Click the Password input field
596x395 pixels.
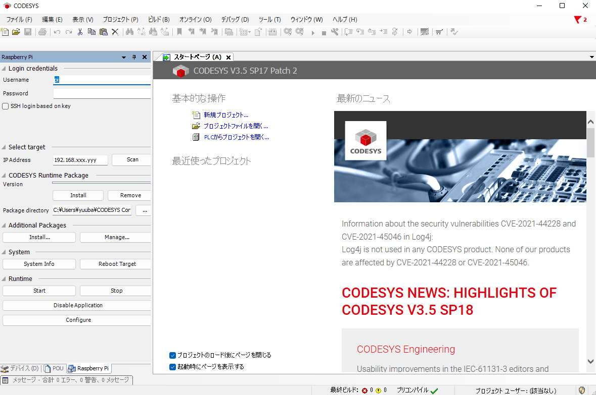102,93
